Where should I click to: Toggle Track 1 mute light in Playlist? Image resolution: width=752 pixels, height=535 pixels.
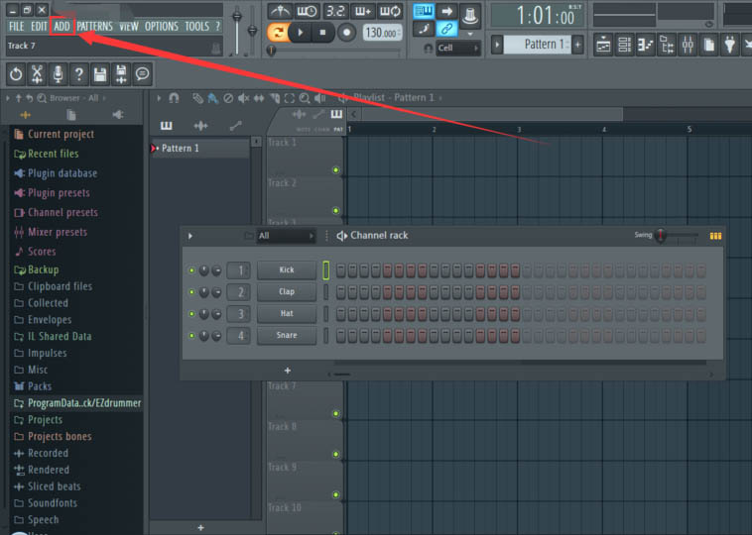tap(335, 170)
